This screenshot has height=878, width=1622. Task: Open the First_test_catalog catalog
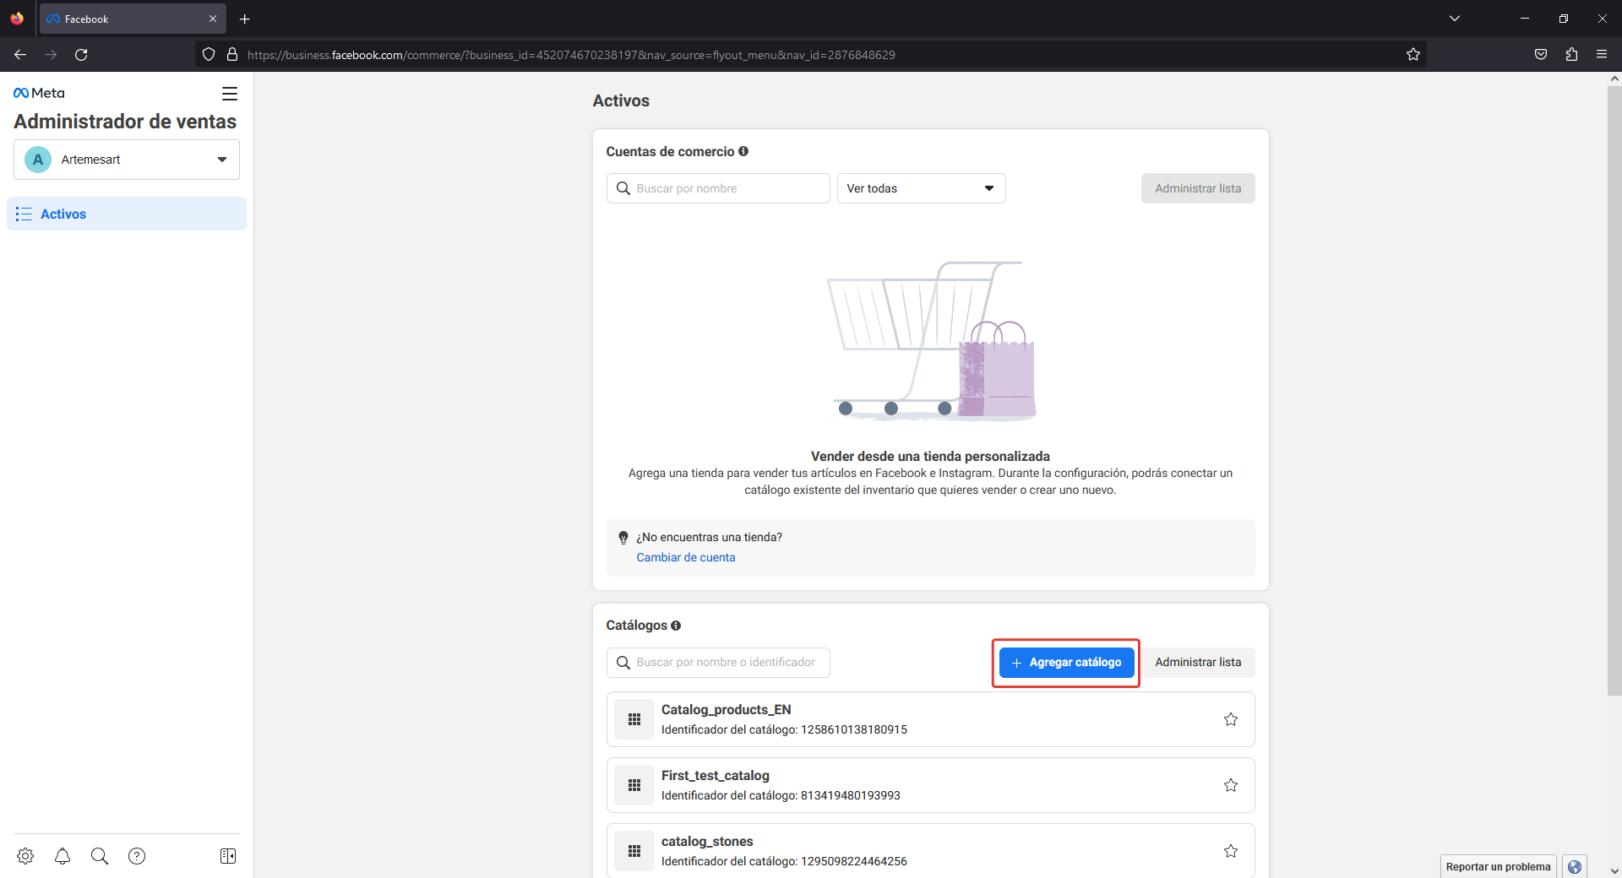(x=930, y=785)
